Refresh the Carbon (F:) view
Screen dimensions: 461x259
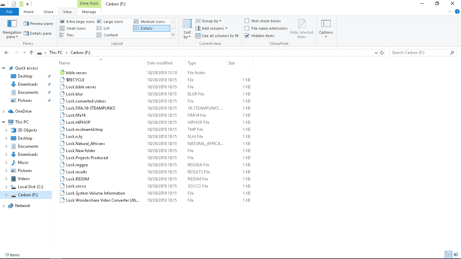click(x=382, y=53)
